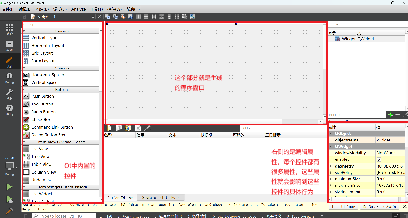
Task: Open the 控件(W) menu
Action: coord(114,9)
